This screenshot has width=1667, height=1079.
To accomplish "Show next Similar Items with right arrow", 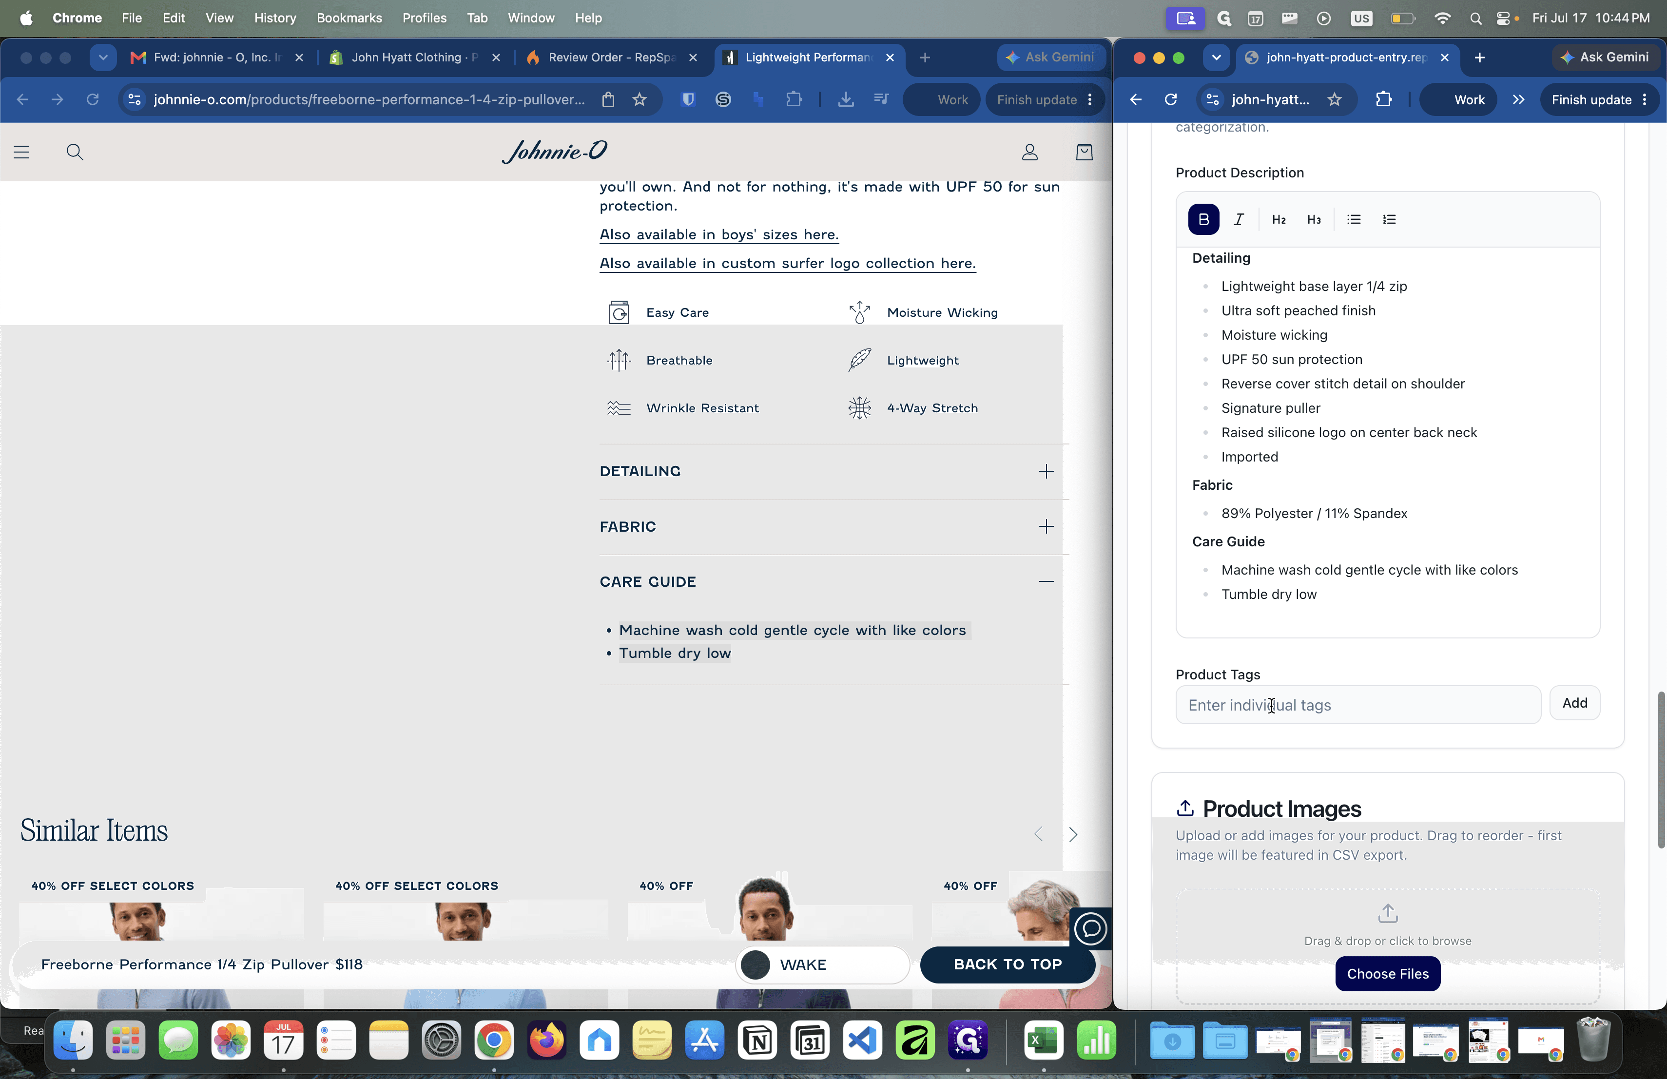I will tap(1072, 834).
